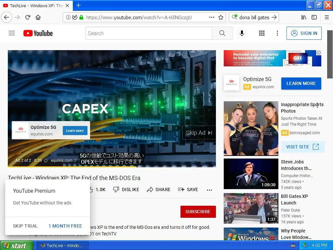The height and width of the screenshot is (250, 333).
Task: Click the browser forward arrow
Action: tap(17, 18)
